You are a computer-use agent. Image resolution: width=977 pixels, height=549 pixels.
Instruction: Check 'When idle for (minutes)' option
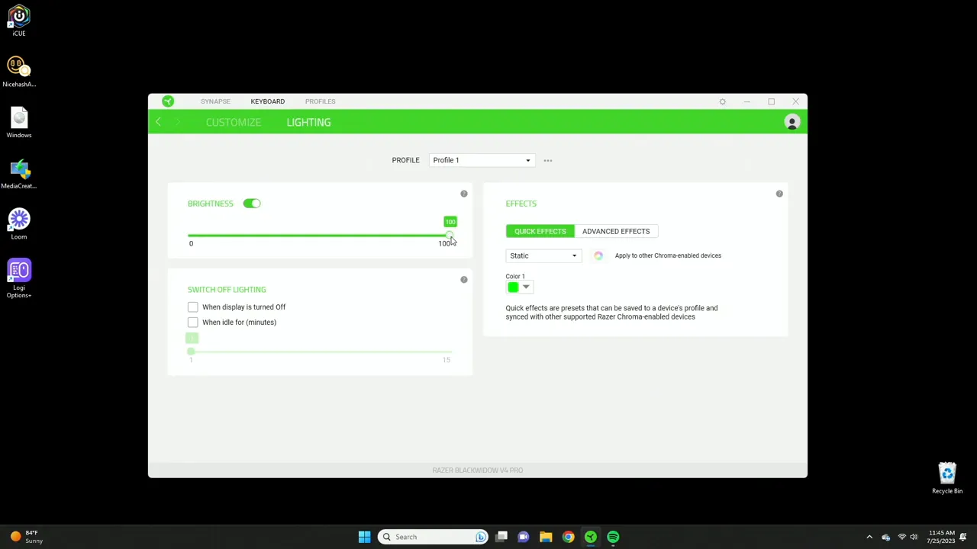click(192, 322)
